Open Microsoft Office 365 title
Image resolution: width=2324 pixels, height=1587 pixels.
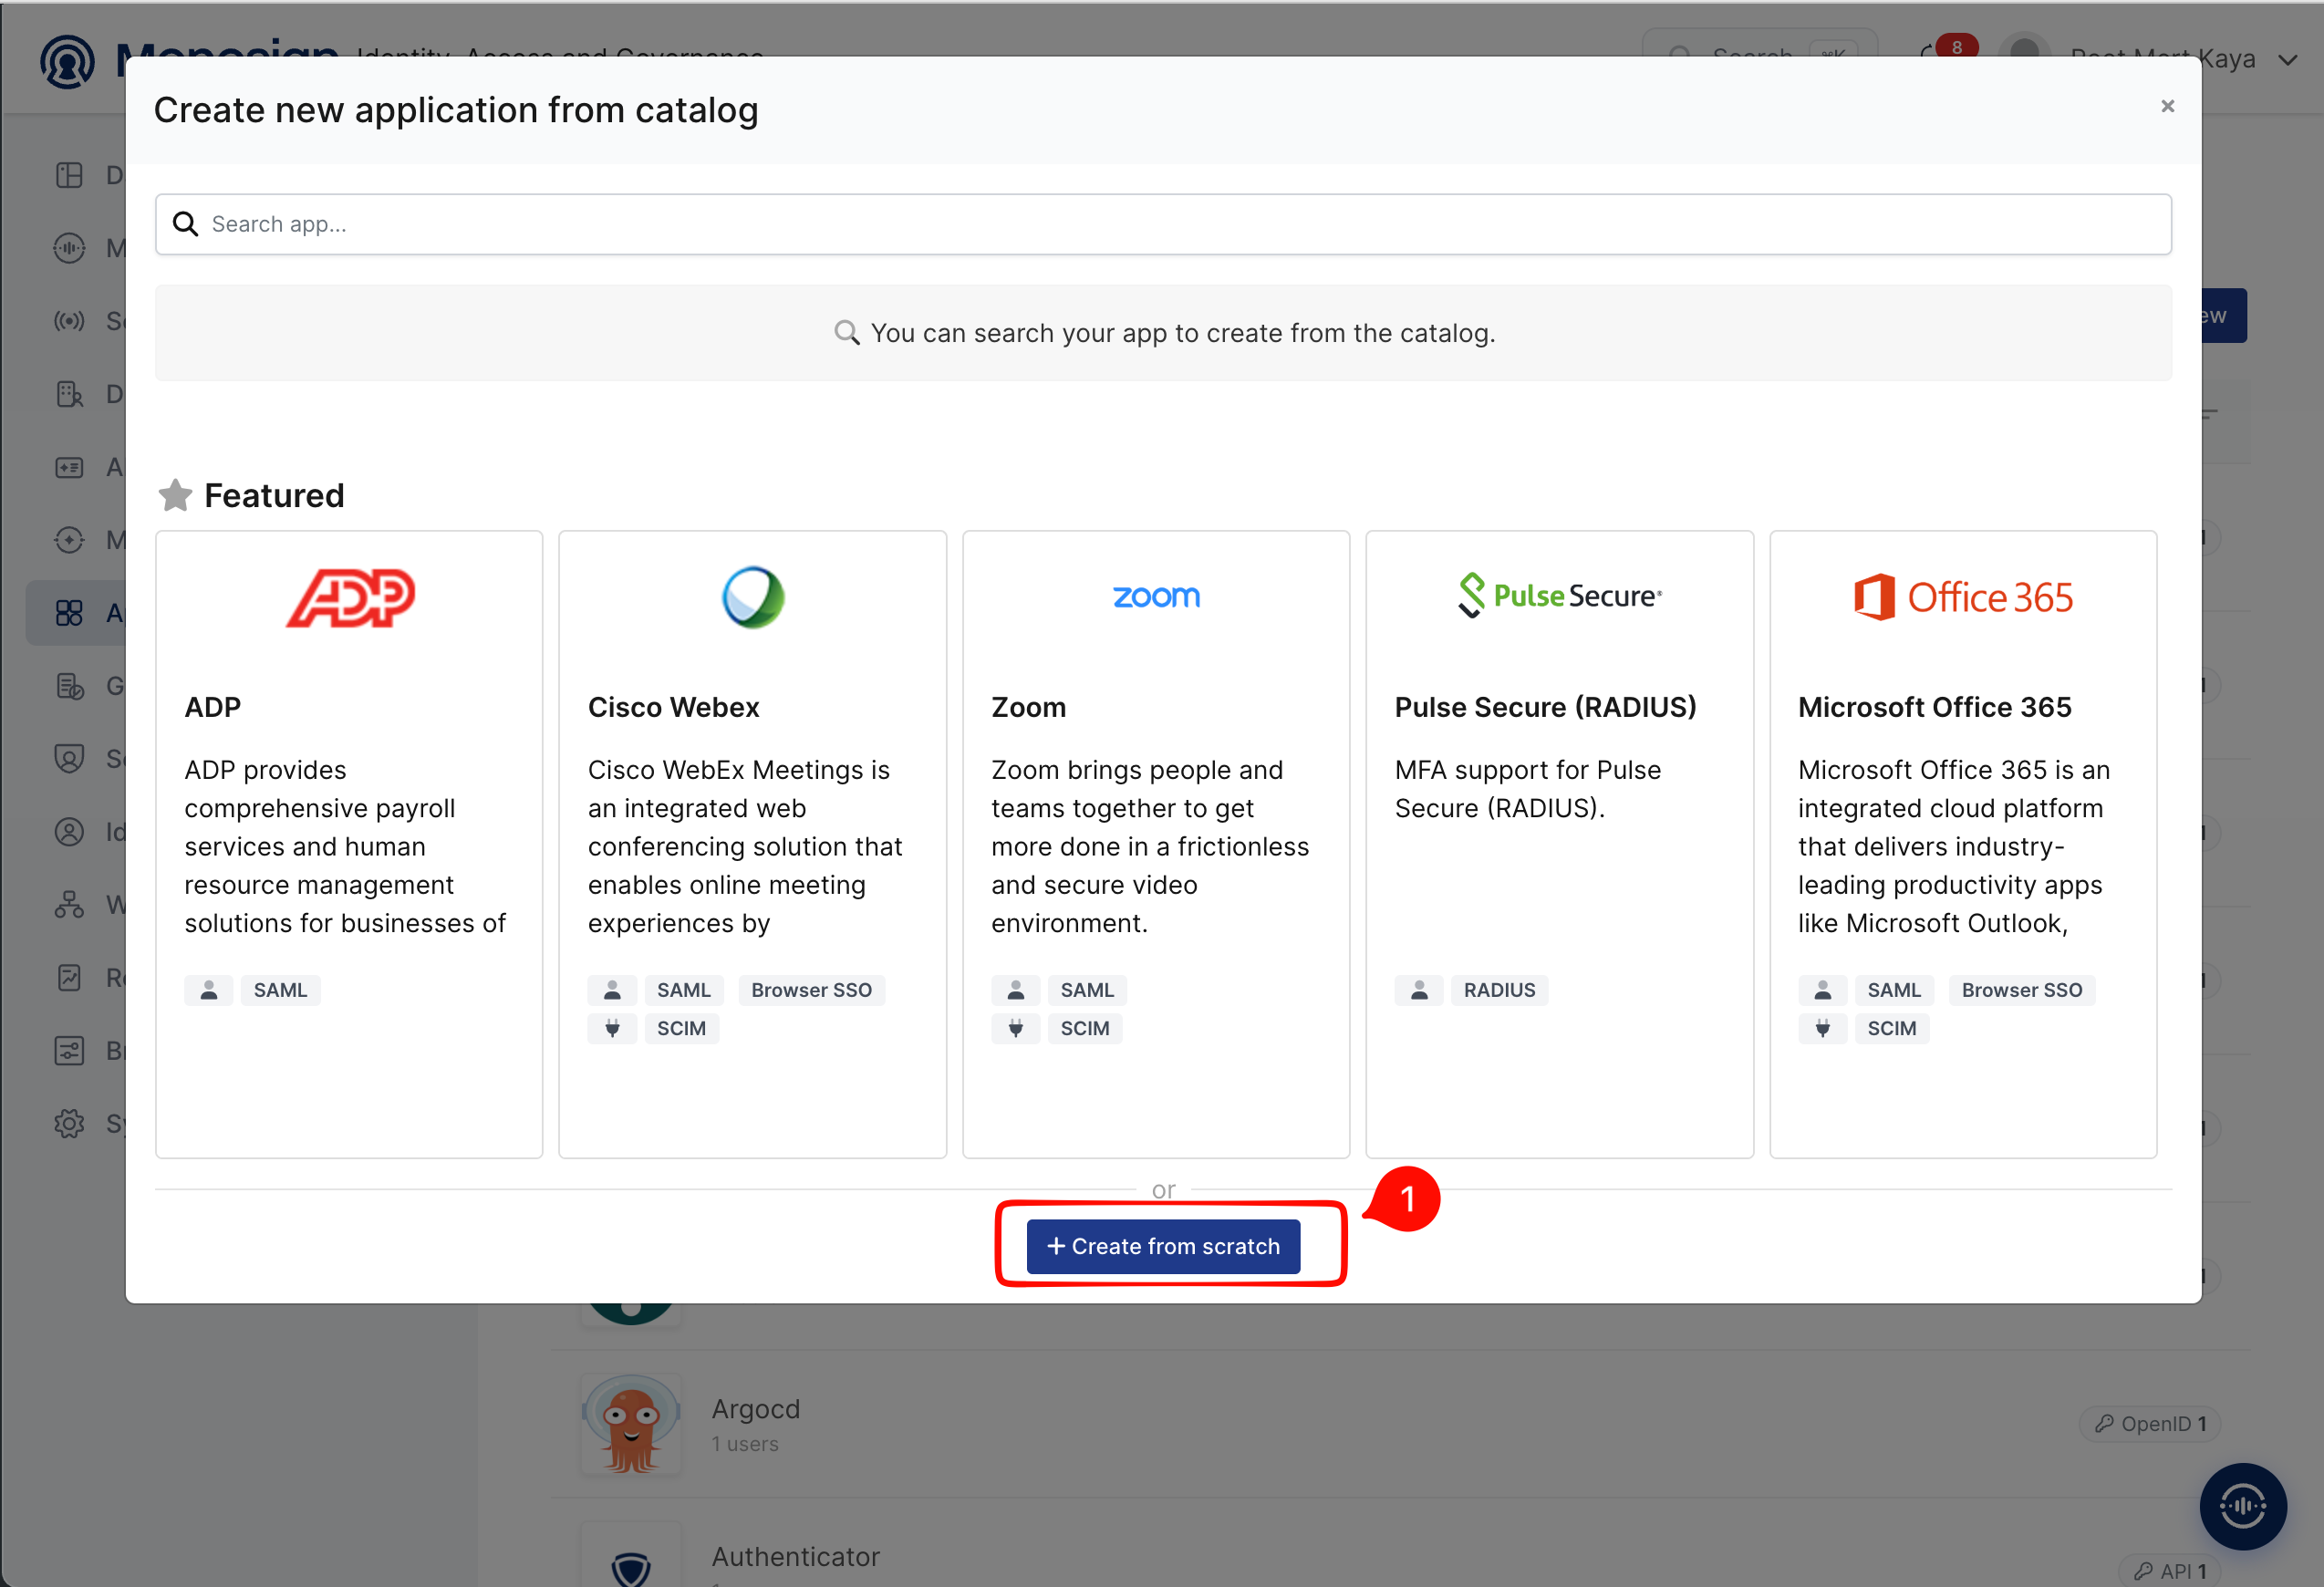[x=1934, y=707]
